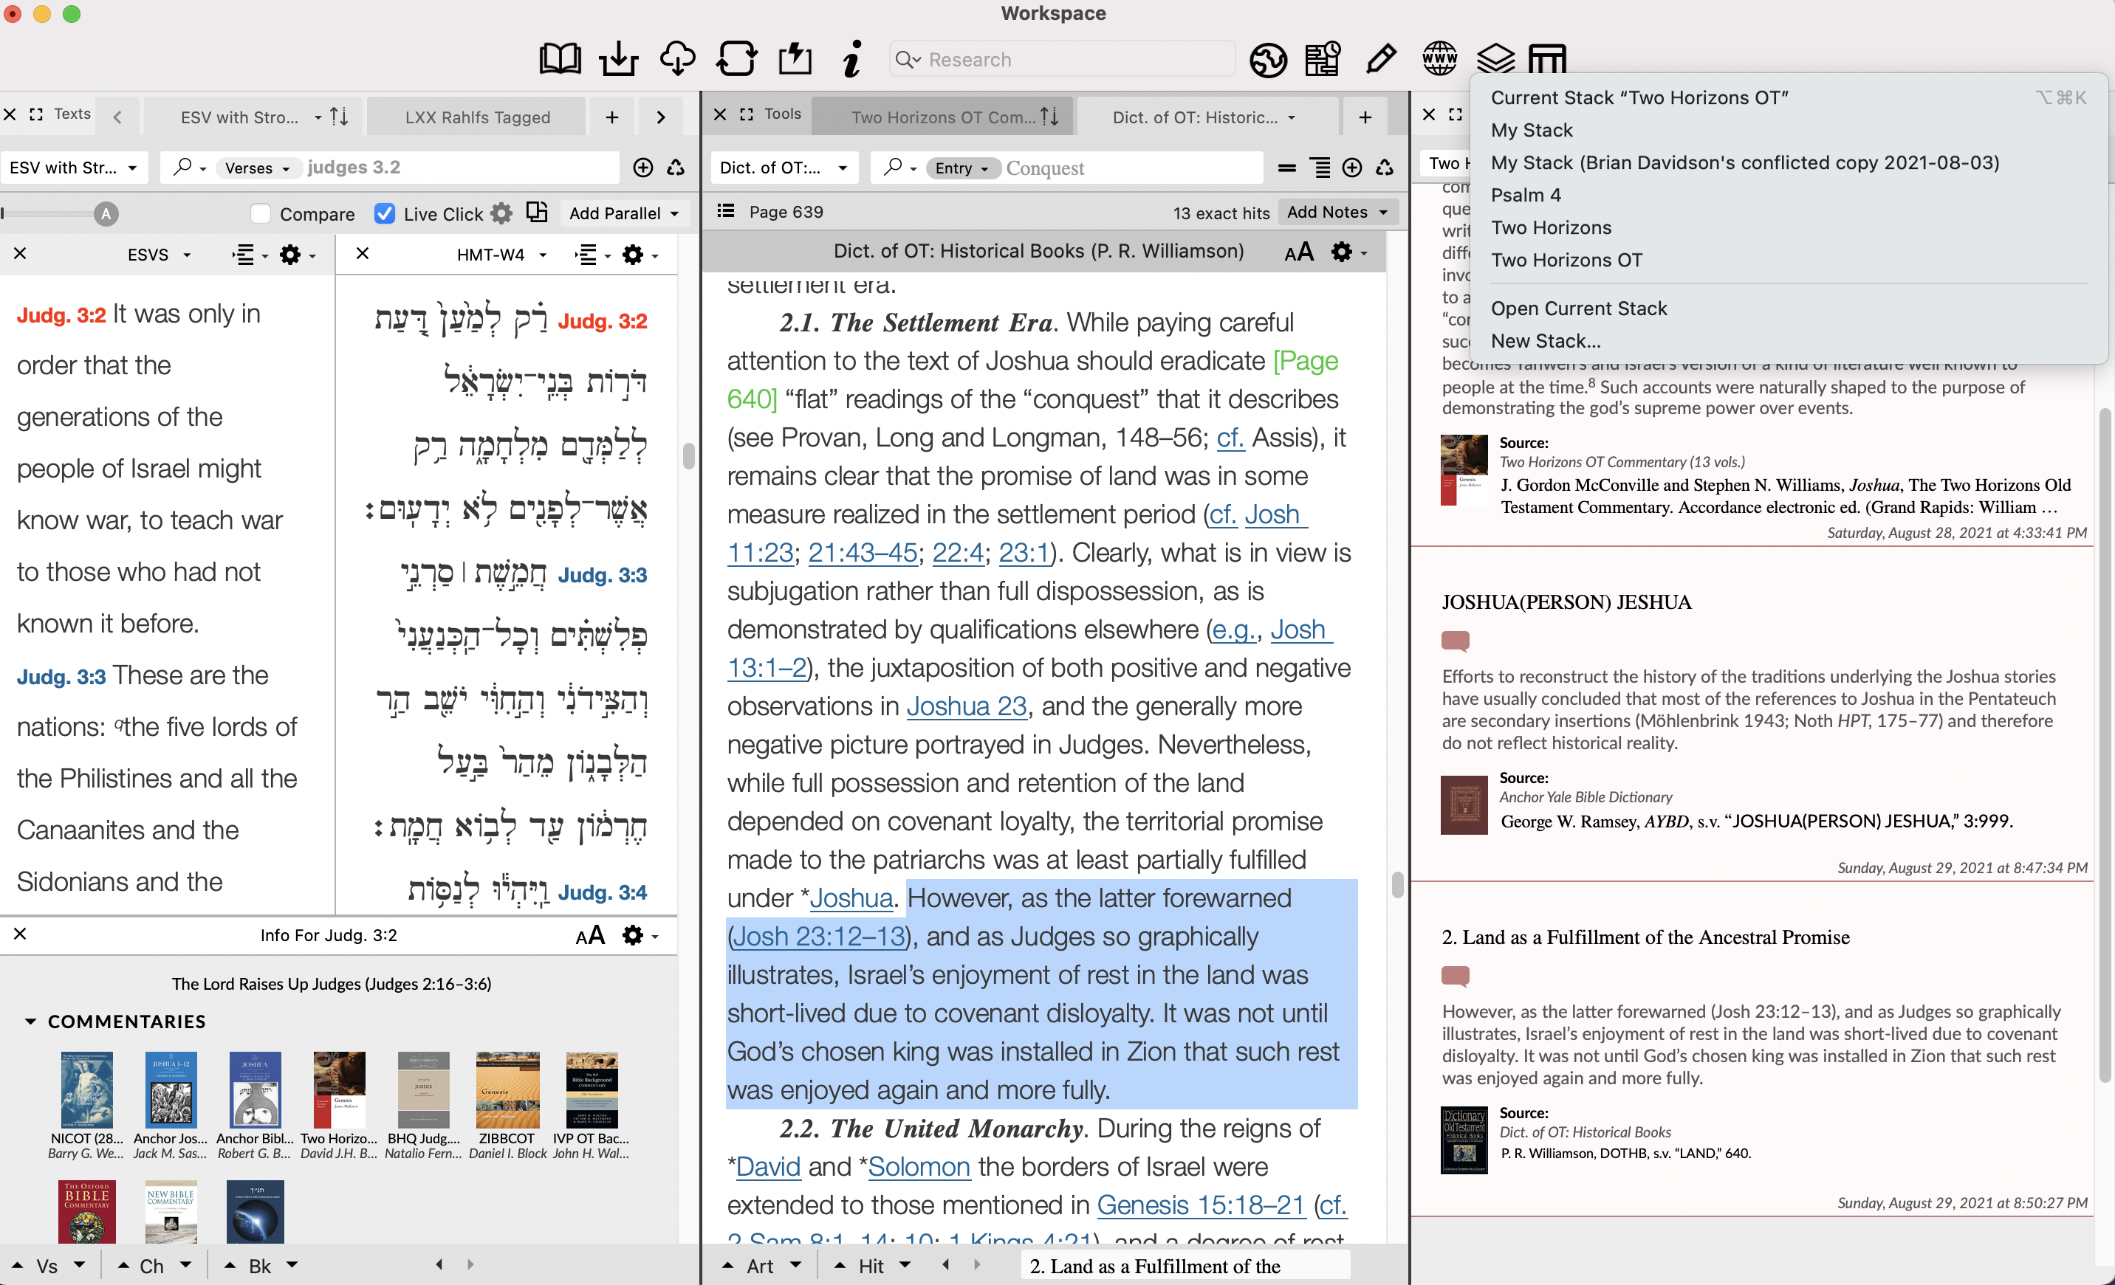Expand the Add Notes dropdown

[x=1337, y=212]
